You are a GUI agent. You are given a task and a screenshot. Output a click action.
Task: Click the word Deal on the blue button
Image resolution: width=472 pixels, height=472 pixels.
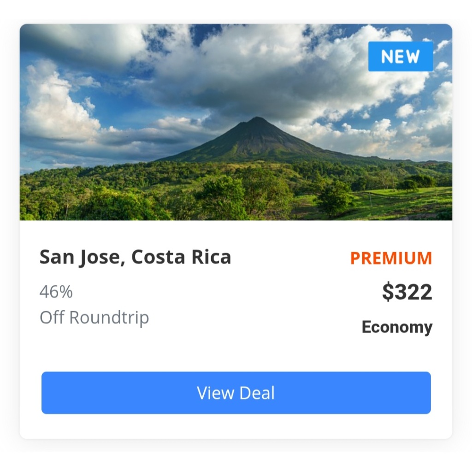click(x=257, y=393)
